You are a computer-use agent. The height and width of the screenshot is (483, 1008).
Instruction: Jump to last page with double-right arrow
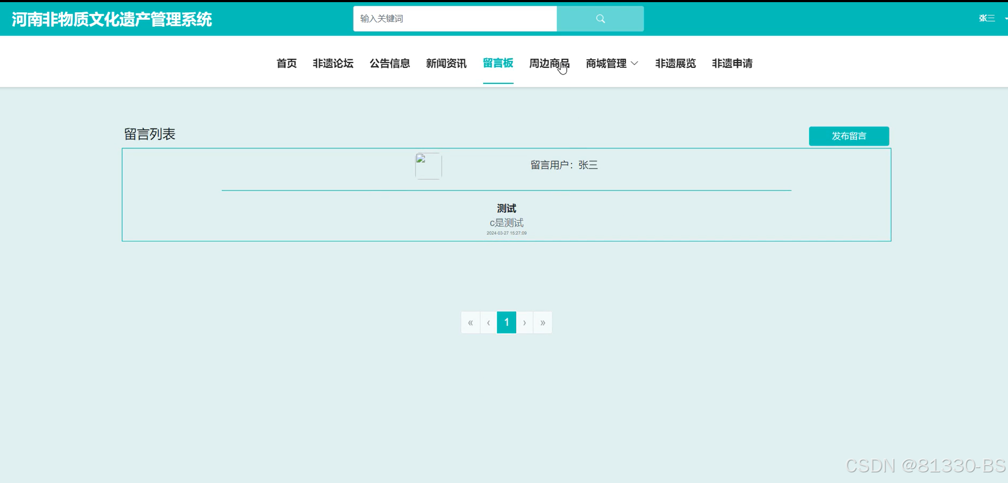[x=542, y=323]
